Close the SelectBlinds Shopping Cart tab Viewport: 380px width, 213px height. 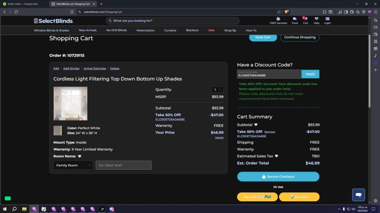94,4
